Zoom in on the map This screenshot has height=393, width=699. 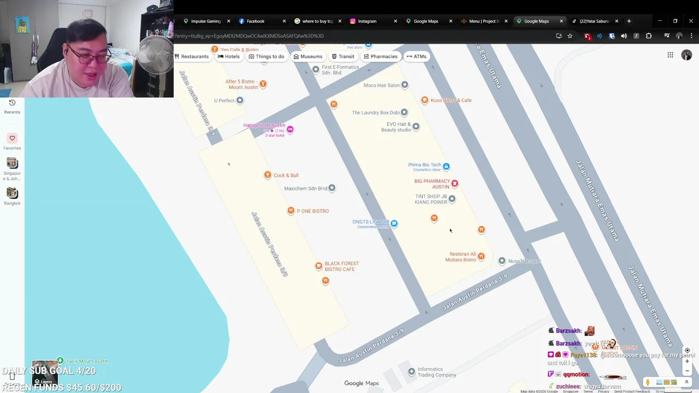687,362
